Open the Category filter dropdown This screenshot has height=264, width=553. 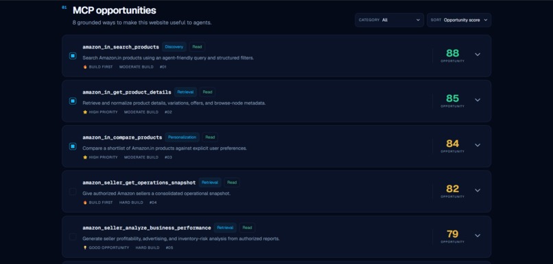389,20
